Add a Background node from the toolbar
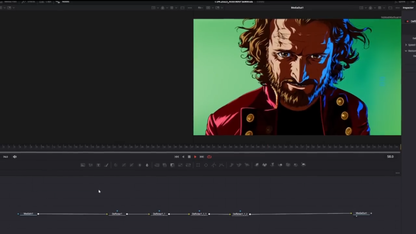This screenshot has height=234, width=416. (83, 165)
